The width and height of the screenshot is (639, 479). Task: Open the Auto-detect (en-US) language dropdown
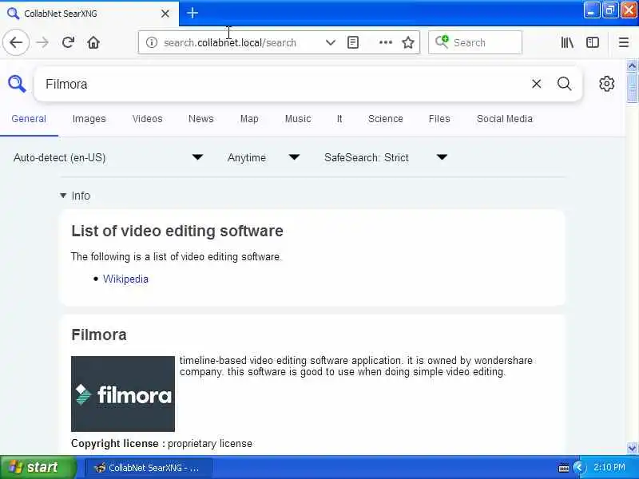pos(108,157)
